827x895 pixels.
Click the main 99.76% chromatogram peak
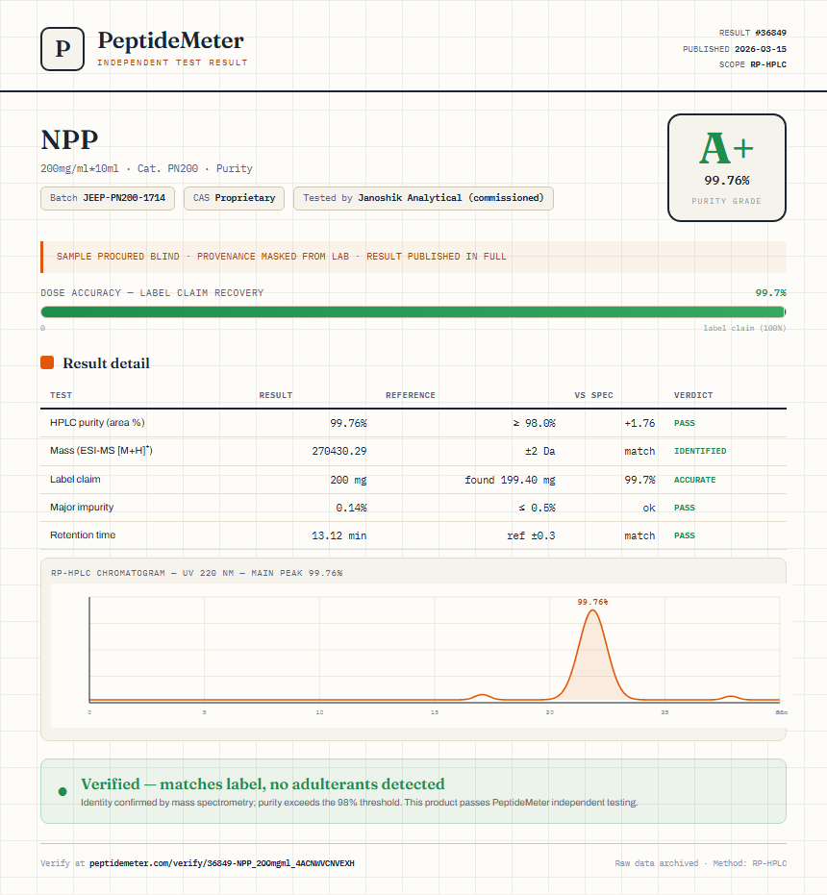tap(592, 657)
